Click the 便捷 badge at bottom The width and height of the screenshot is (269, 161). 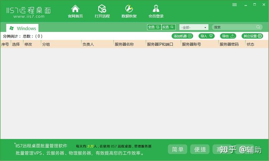[x=200, y=149]
